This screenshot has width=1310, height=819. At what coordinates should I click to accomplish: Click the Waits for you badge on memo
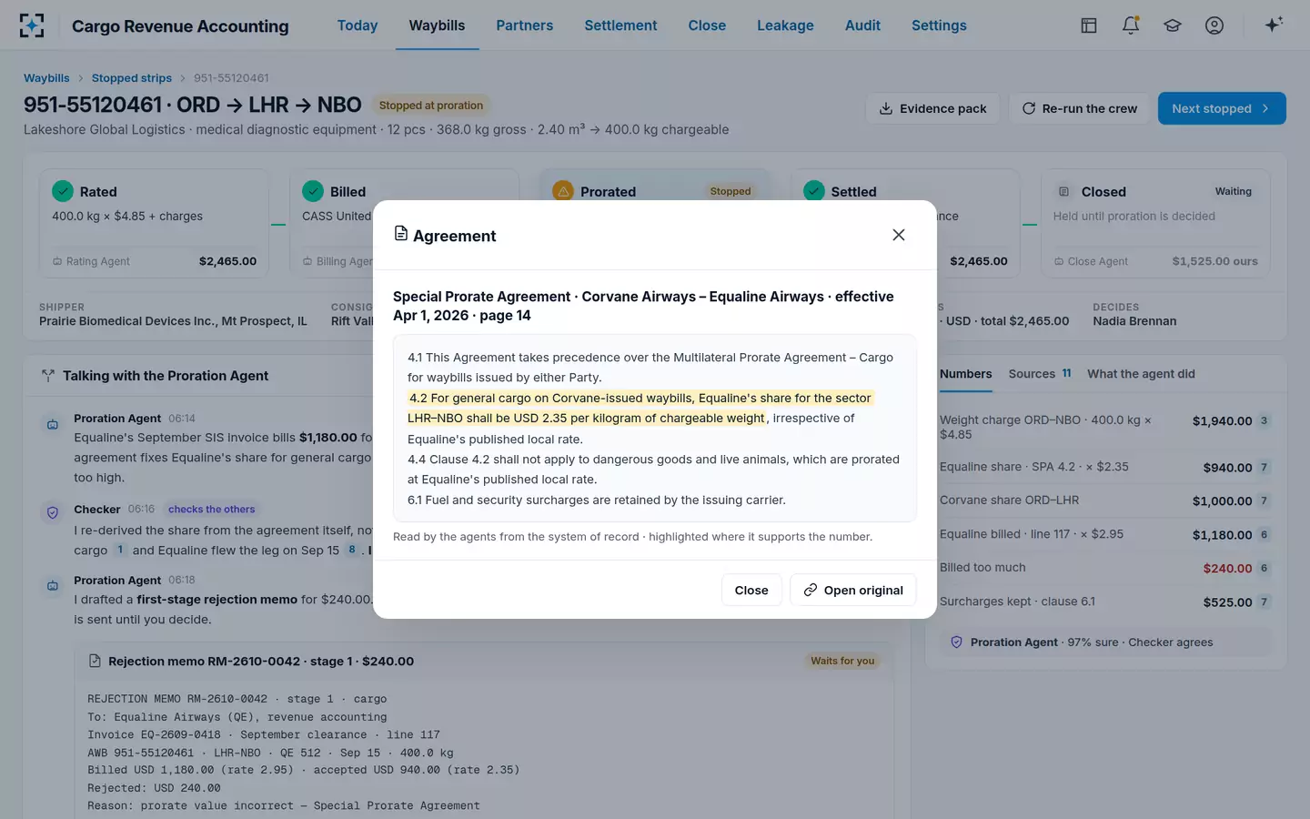tap(842, 661)
